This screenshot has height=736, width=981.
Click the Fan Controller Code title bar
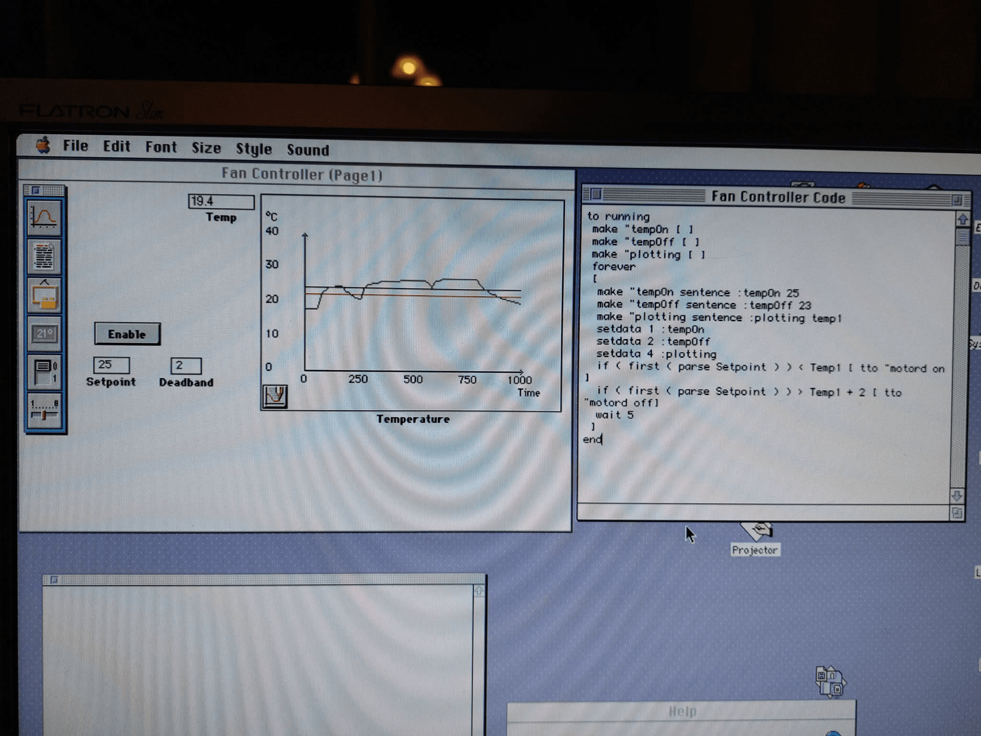778,197
